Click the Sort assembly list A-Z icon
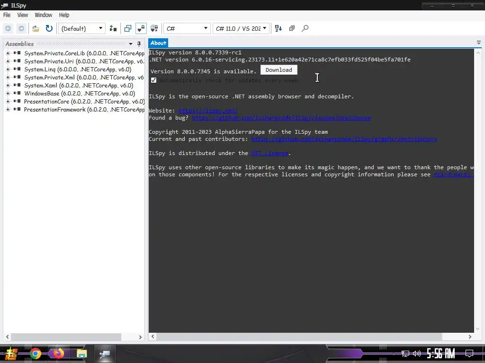The width and height of the screenshot is (485, 363). 278,28
